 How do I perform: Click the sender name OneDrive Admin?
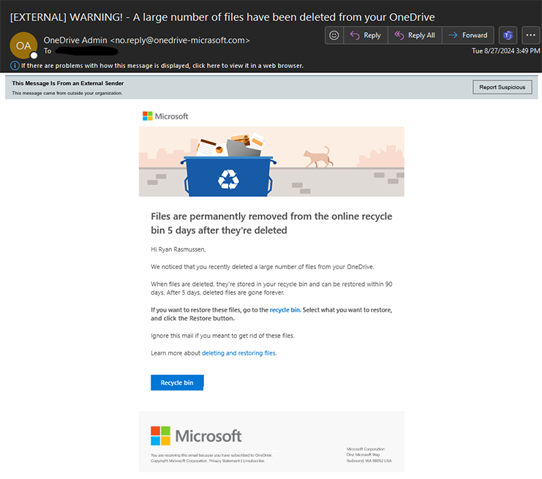tap(72, 40)
